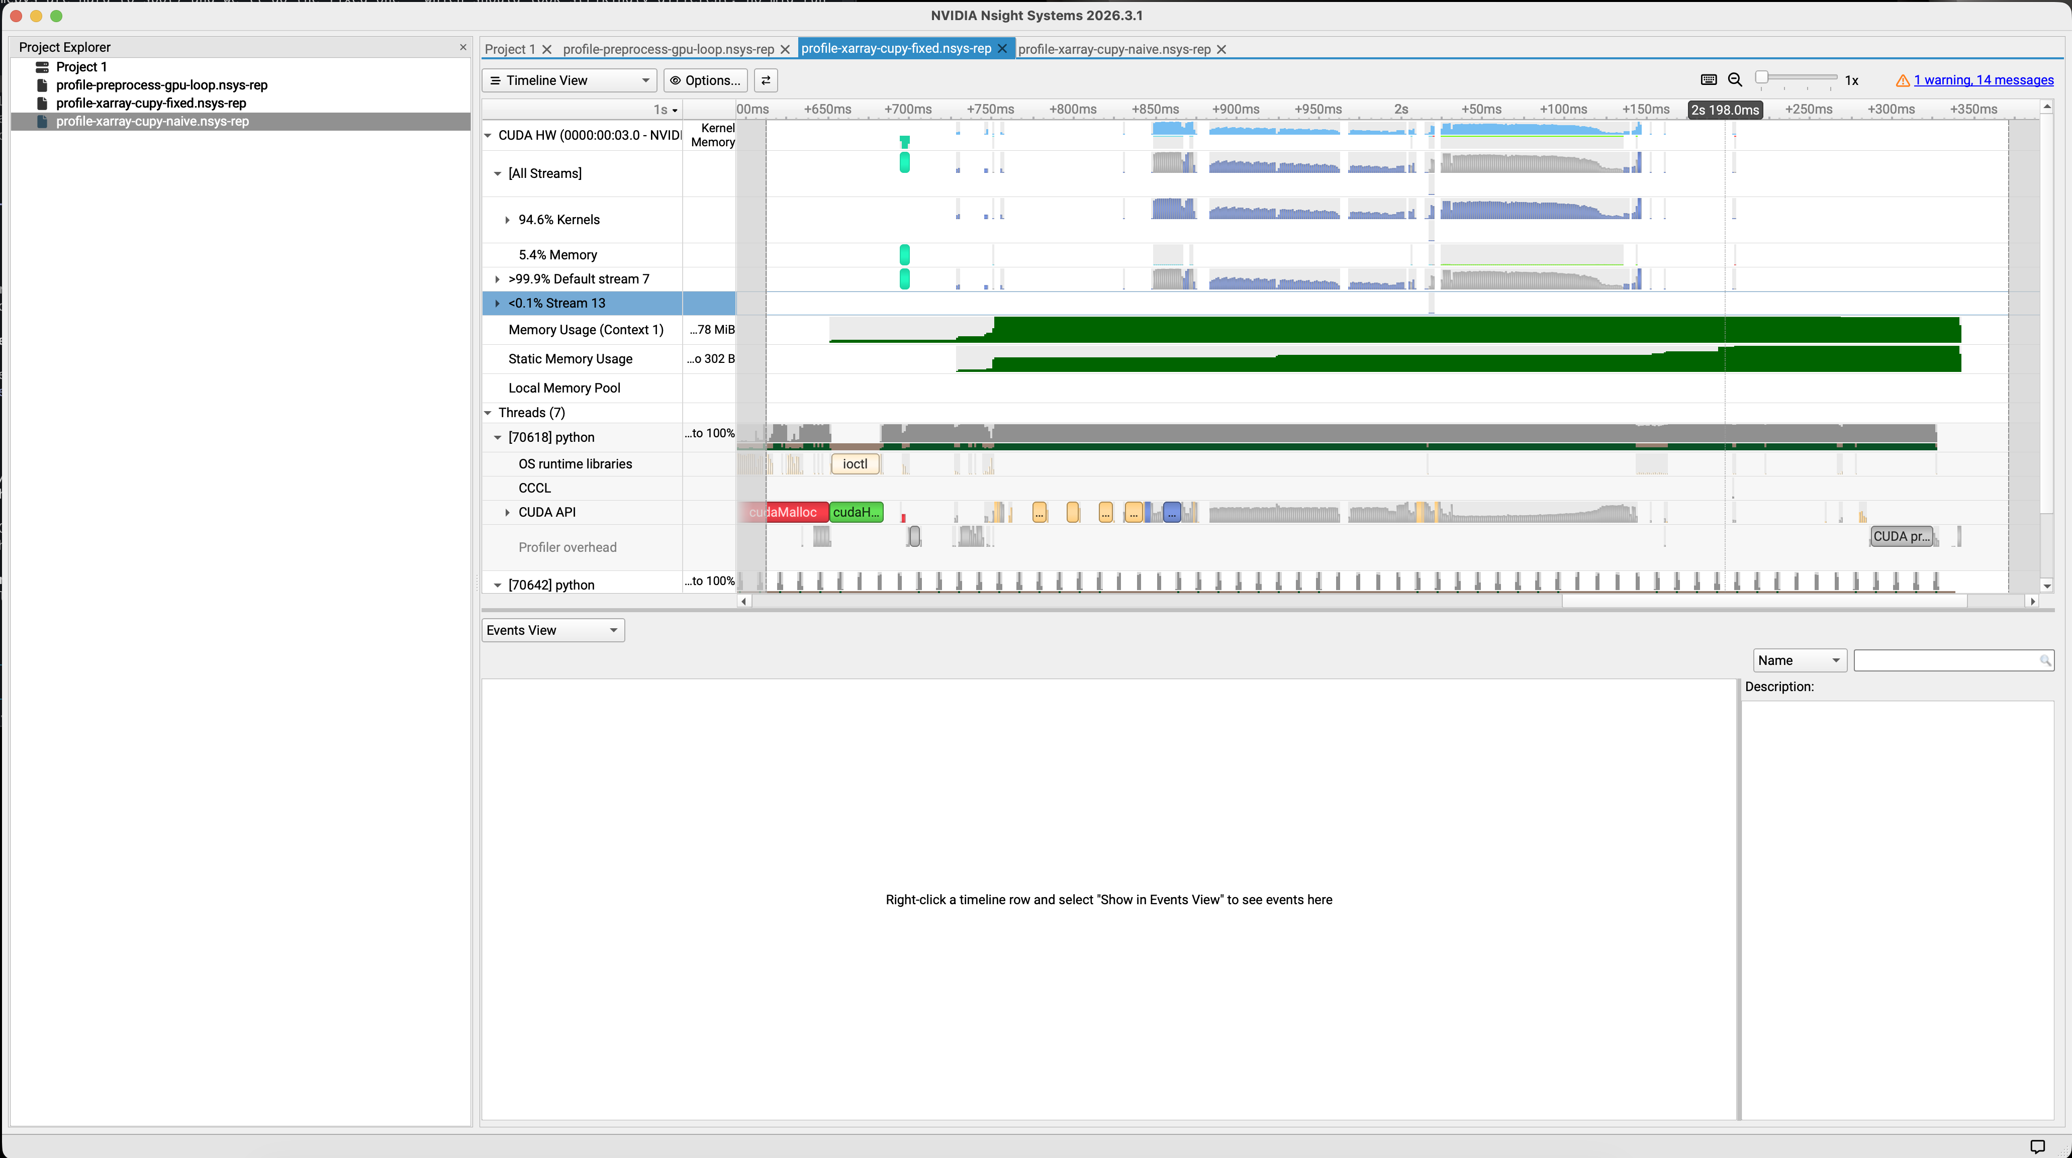This screenshot has width=2072, height=1158.
Task: Click the timeline zoom slider handle
Action: pyautogui.click(x=1761, y=77)
